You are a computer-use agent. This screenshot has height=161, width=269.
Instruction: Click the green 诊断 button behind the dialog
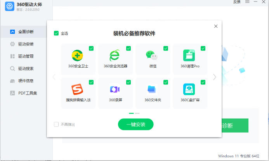[235, 126]
